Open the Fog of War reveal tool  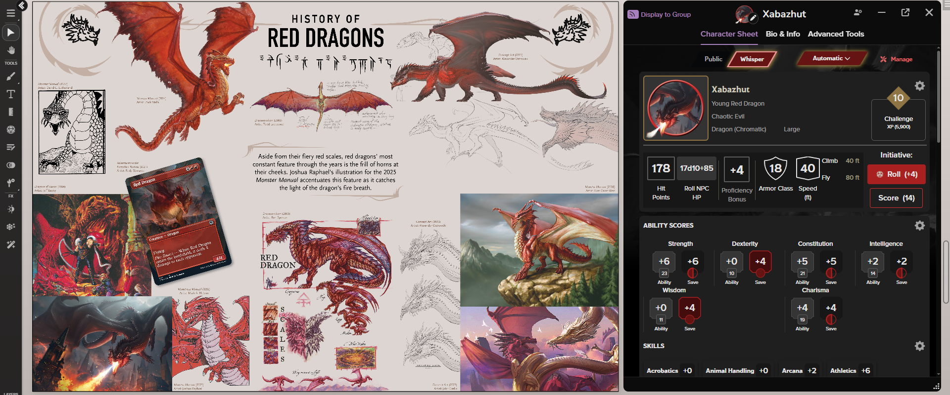point(10,165)
